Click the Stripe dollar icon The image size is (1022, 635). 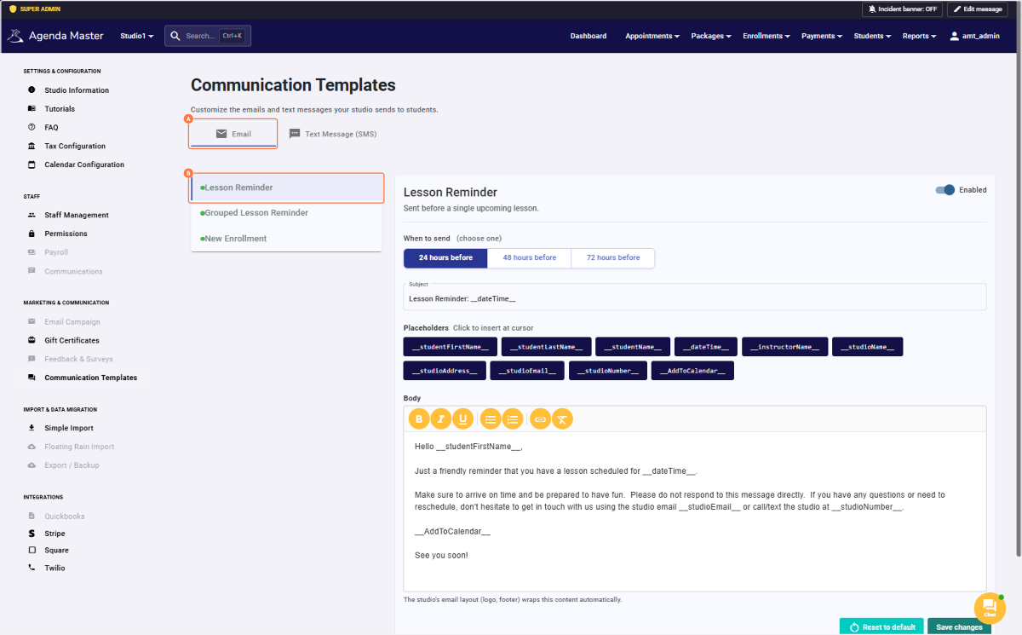pyautogui.click(x=32, y=534)
